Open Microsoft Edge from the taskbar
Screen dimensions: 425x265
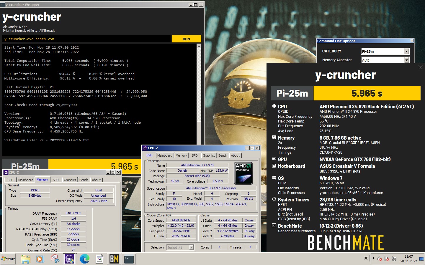[85, 259]
